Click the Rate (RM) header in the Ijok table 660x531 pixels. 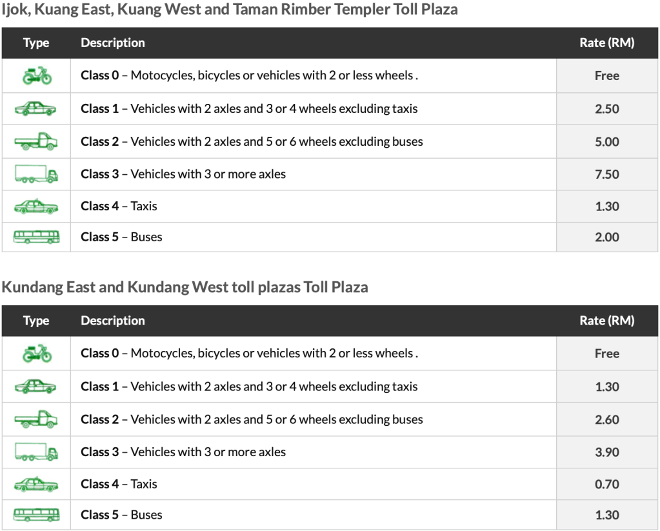[606, 43]
